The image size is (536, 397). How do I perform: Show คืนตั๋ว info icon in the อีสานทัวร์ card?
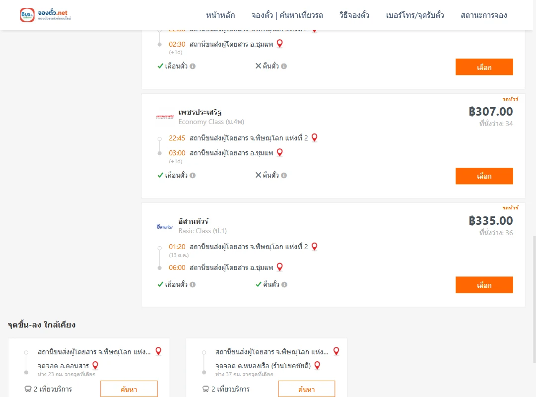point(284,284)
